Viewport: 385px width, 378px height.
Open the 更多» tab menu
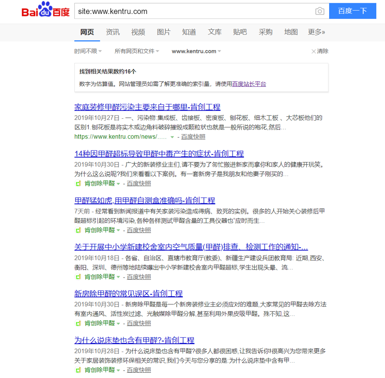coord(317,32)
